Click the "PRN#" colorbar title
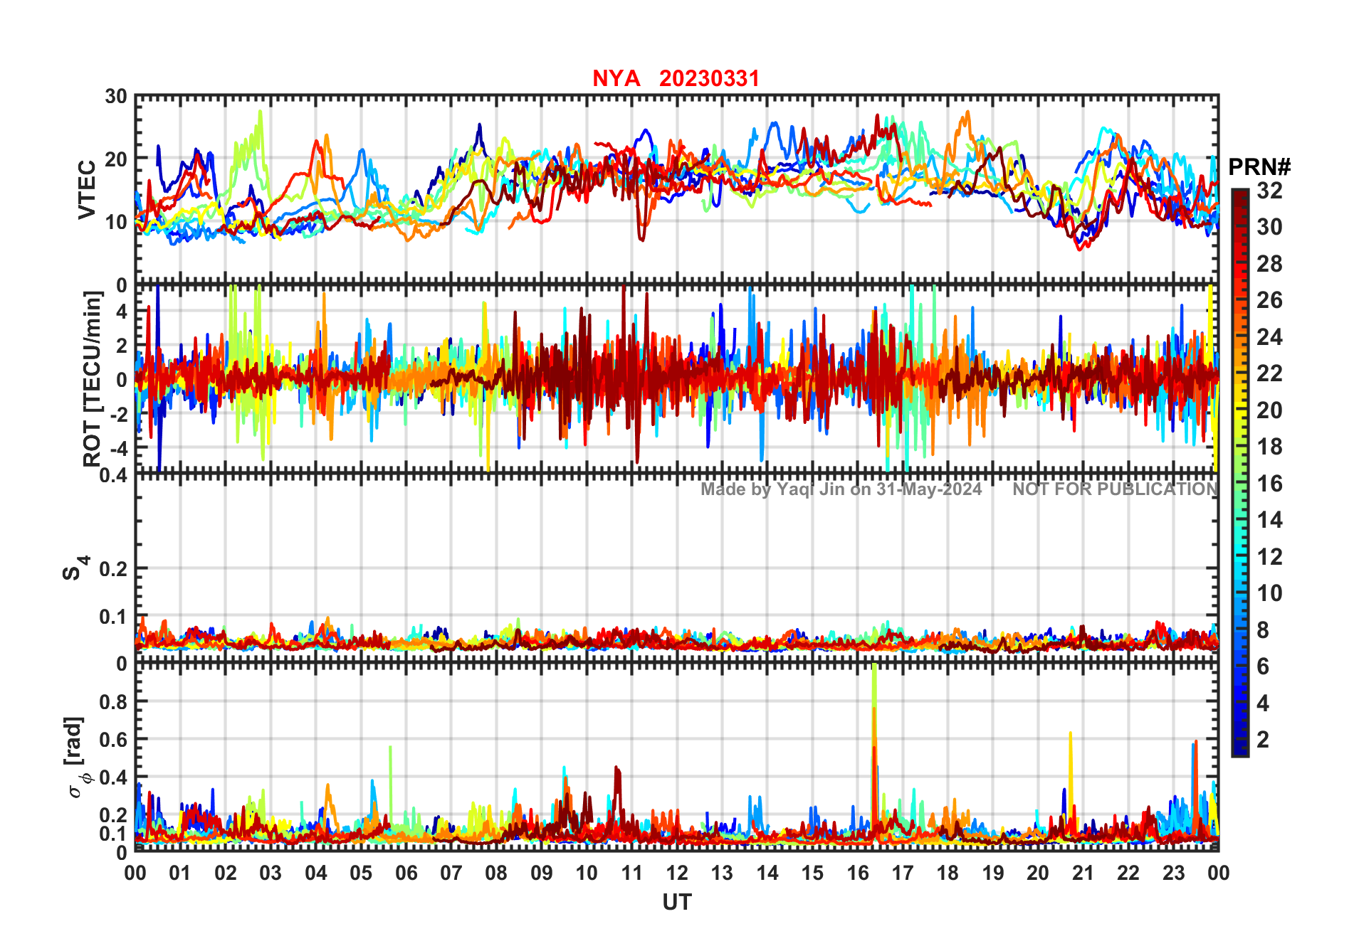Viewport: 1354px width, 946px height. point(1259,167)
